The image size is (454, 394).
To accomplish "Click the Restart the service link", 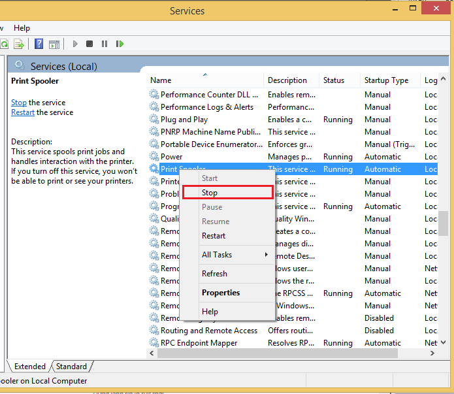I will [23, 112].
